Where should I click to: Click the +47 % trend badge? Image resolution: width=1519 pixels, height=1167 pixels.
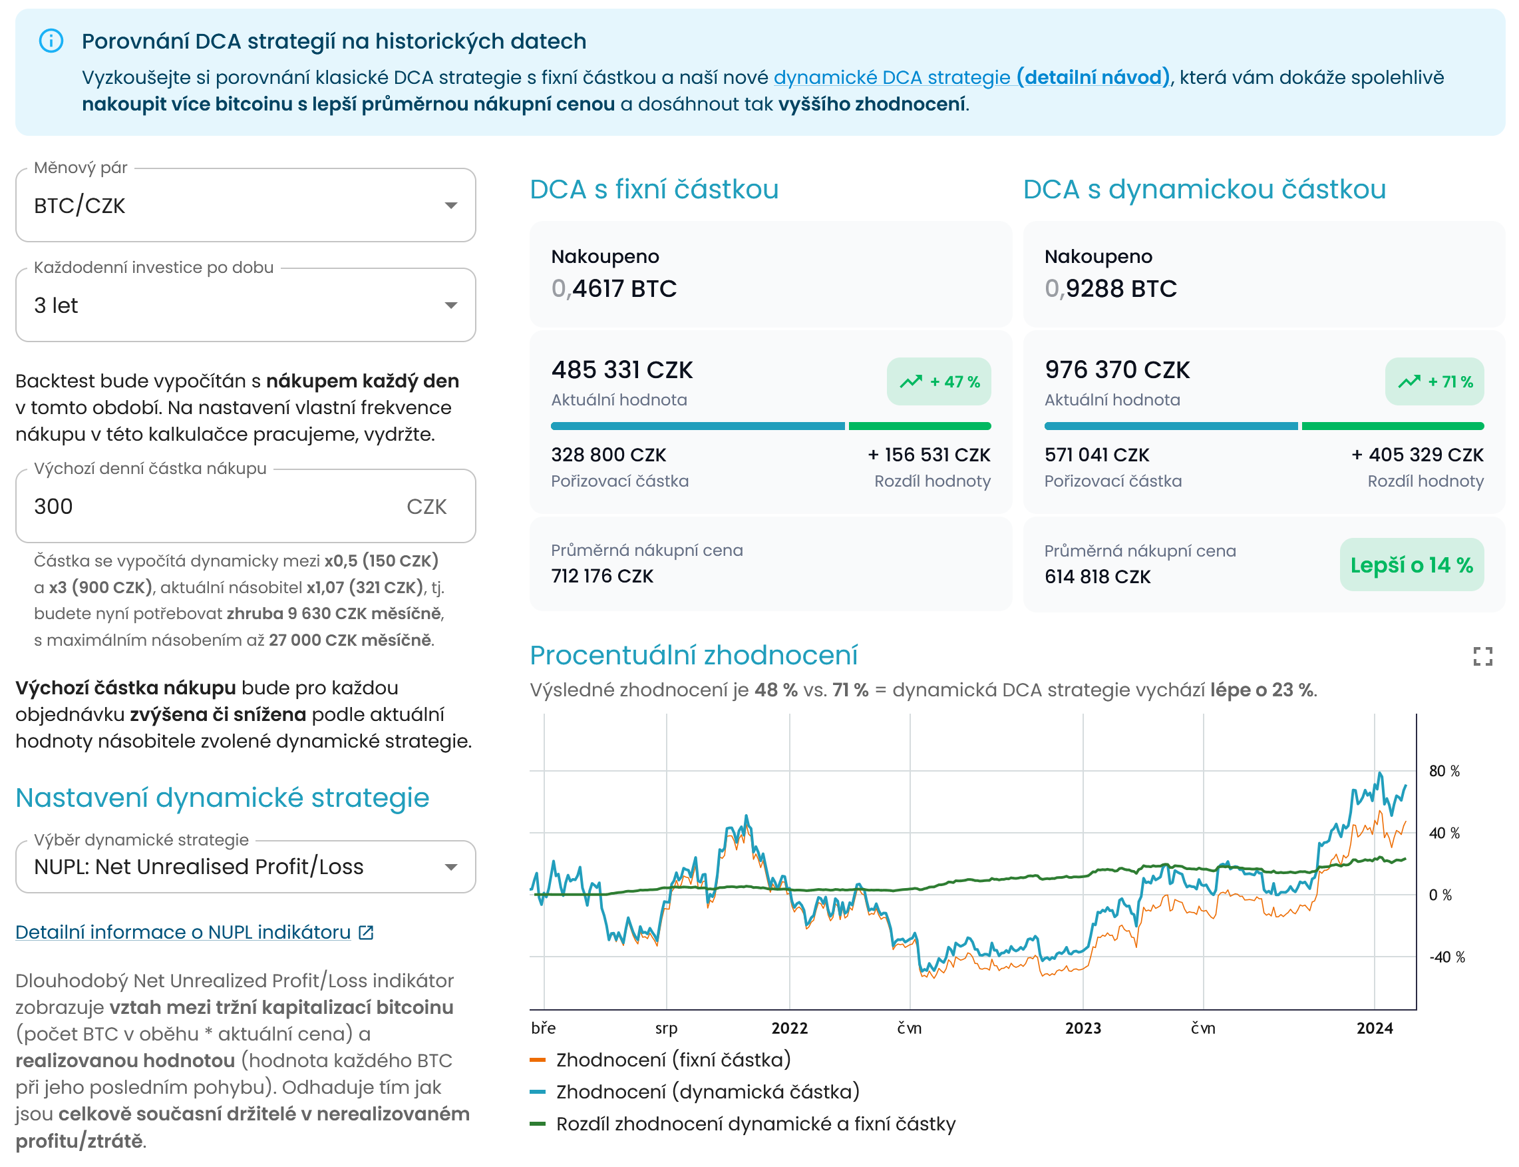click(x=939, y=381)
